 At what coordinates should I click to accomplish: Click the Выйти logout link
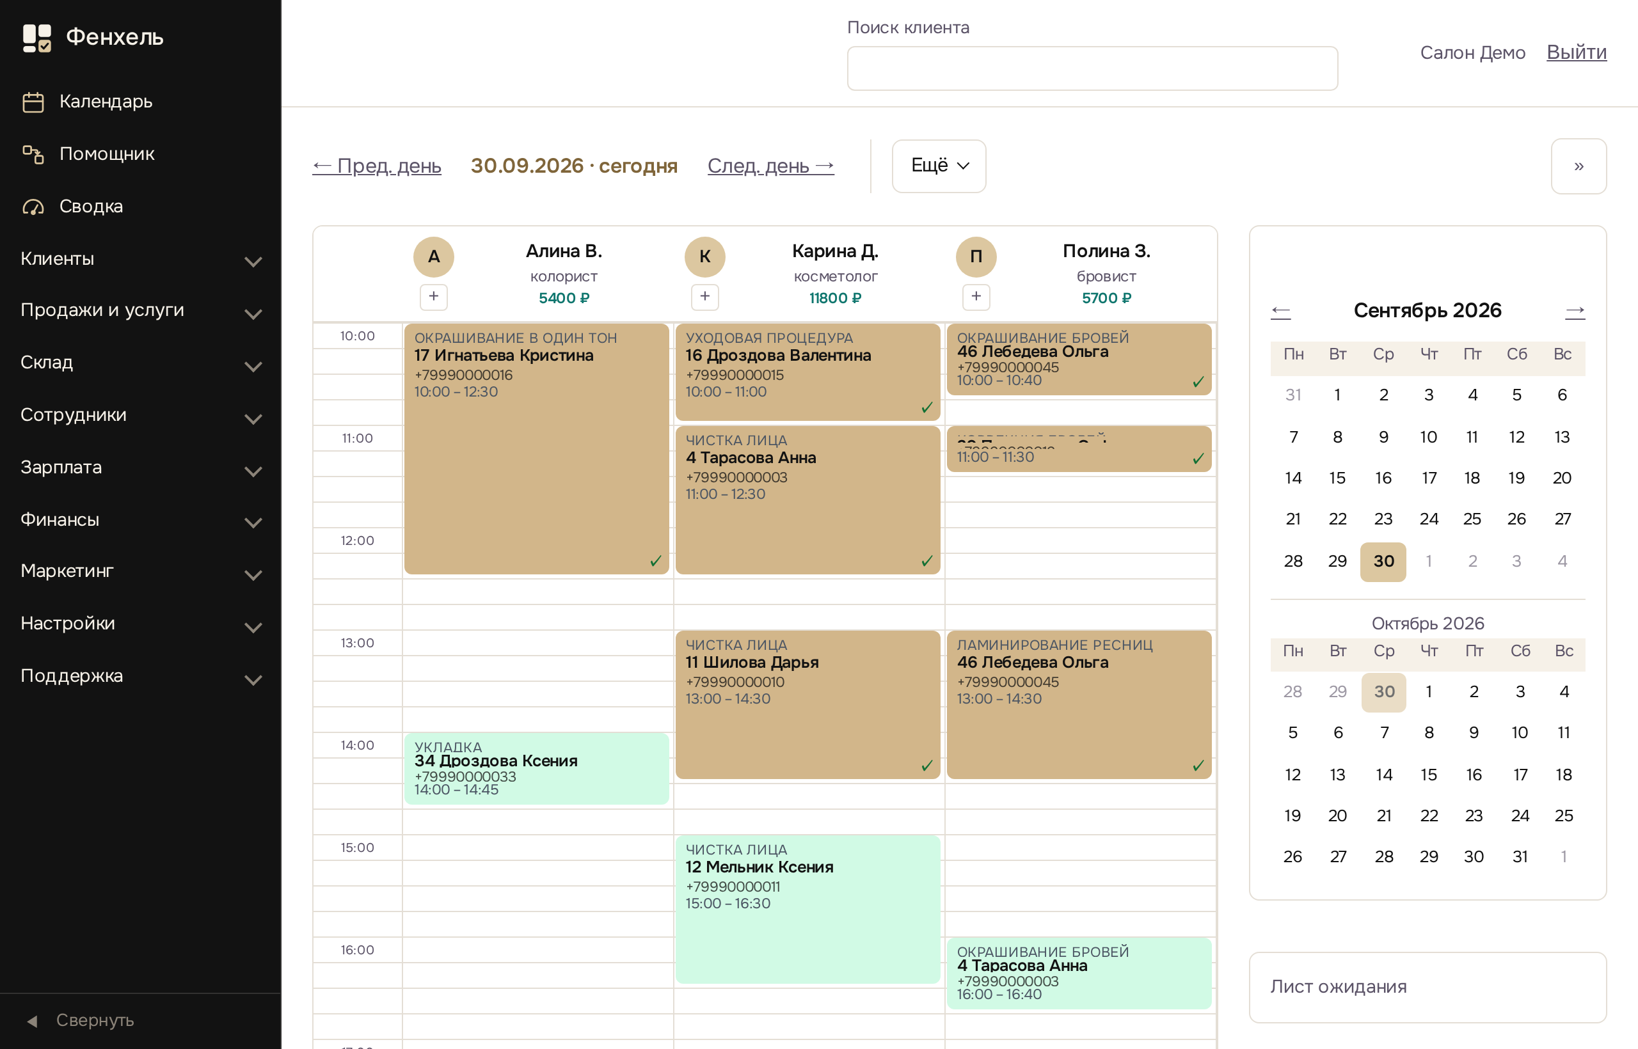(1576, 52)
